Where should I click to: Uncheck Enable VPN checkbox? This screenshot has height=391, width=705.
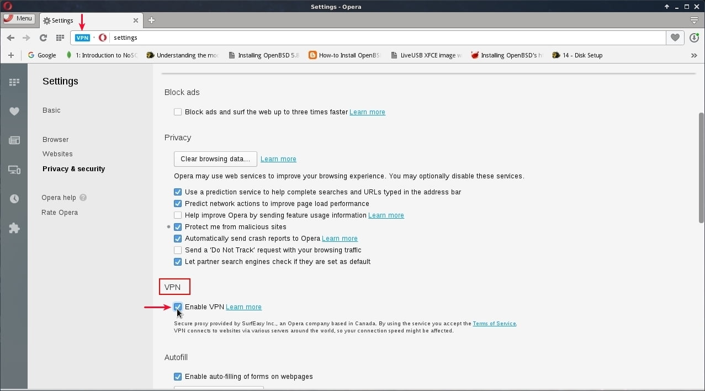pyautogui.click(x=178, y=307)
